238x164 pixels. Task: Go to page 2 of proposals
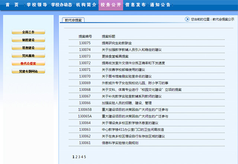click(76, 157)
